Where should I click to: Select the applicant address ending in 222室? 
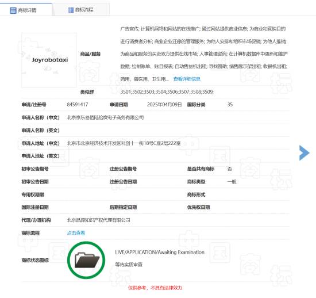coord(124,143)
